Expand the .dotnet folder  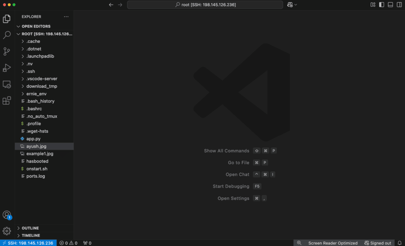(44, 49)
